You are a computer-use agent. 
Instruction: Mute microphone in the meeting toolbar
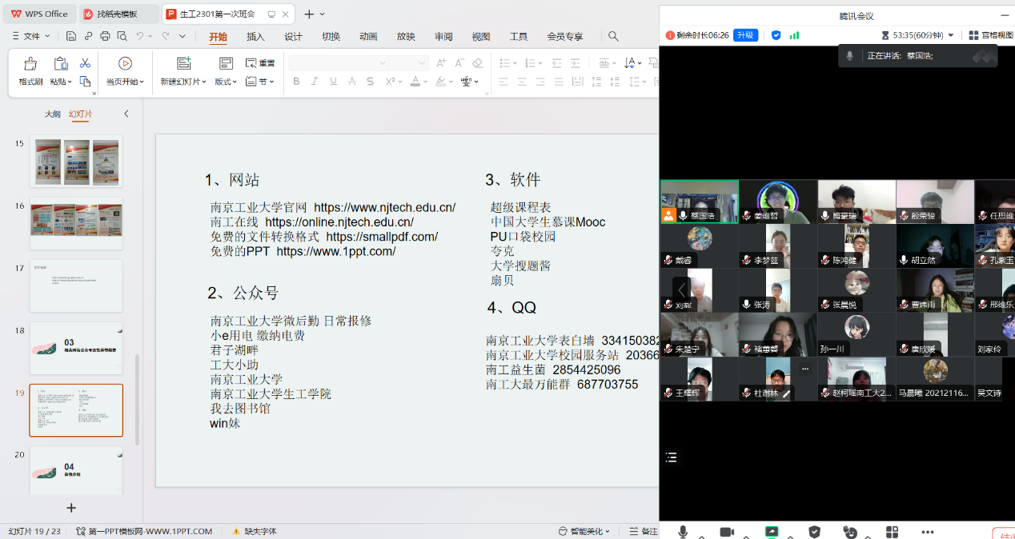[x=683, y=532]
